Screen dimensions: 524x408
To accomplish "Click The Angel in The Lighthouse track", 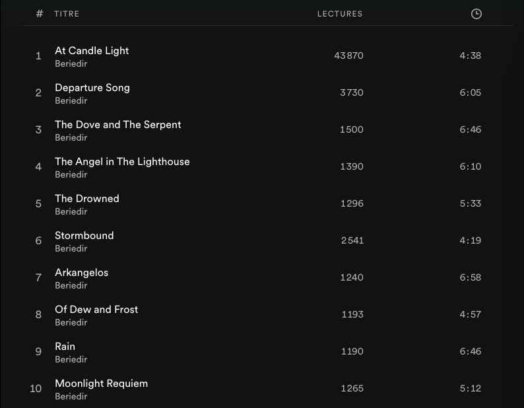I will tap(122, 162).
